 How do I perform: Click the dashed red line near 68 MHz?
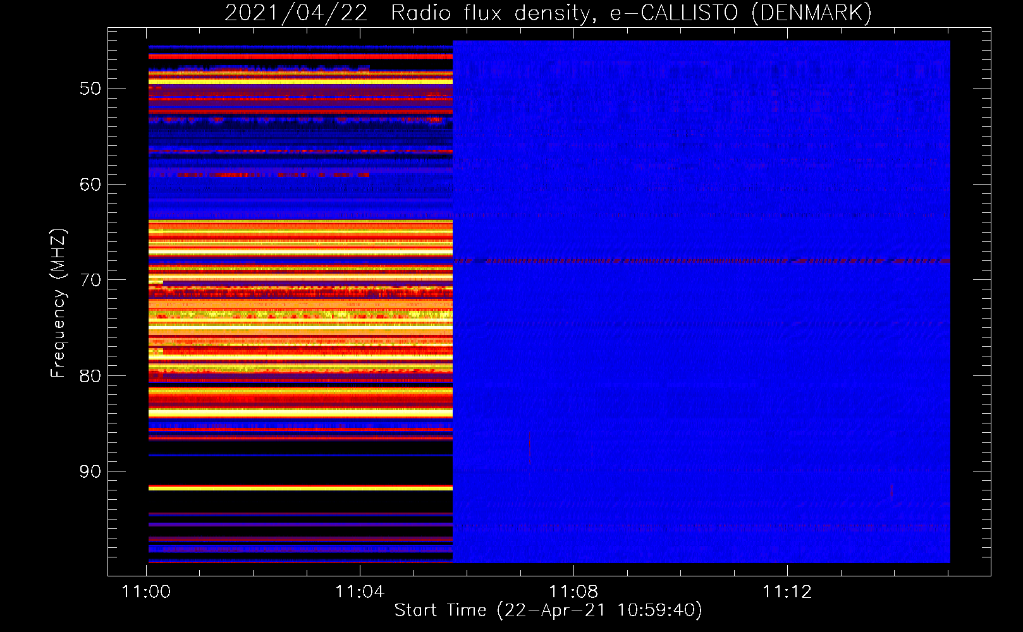(x=702, y=260)
